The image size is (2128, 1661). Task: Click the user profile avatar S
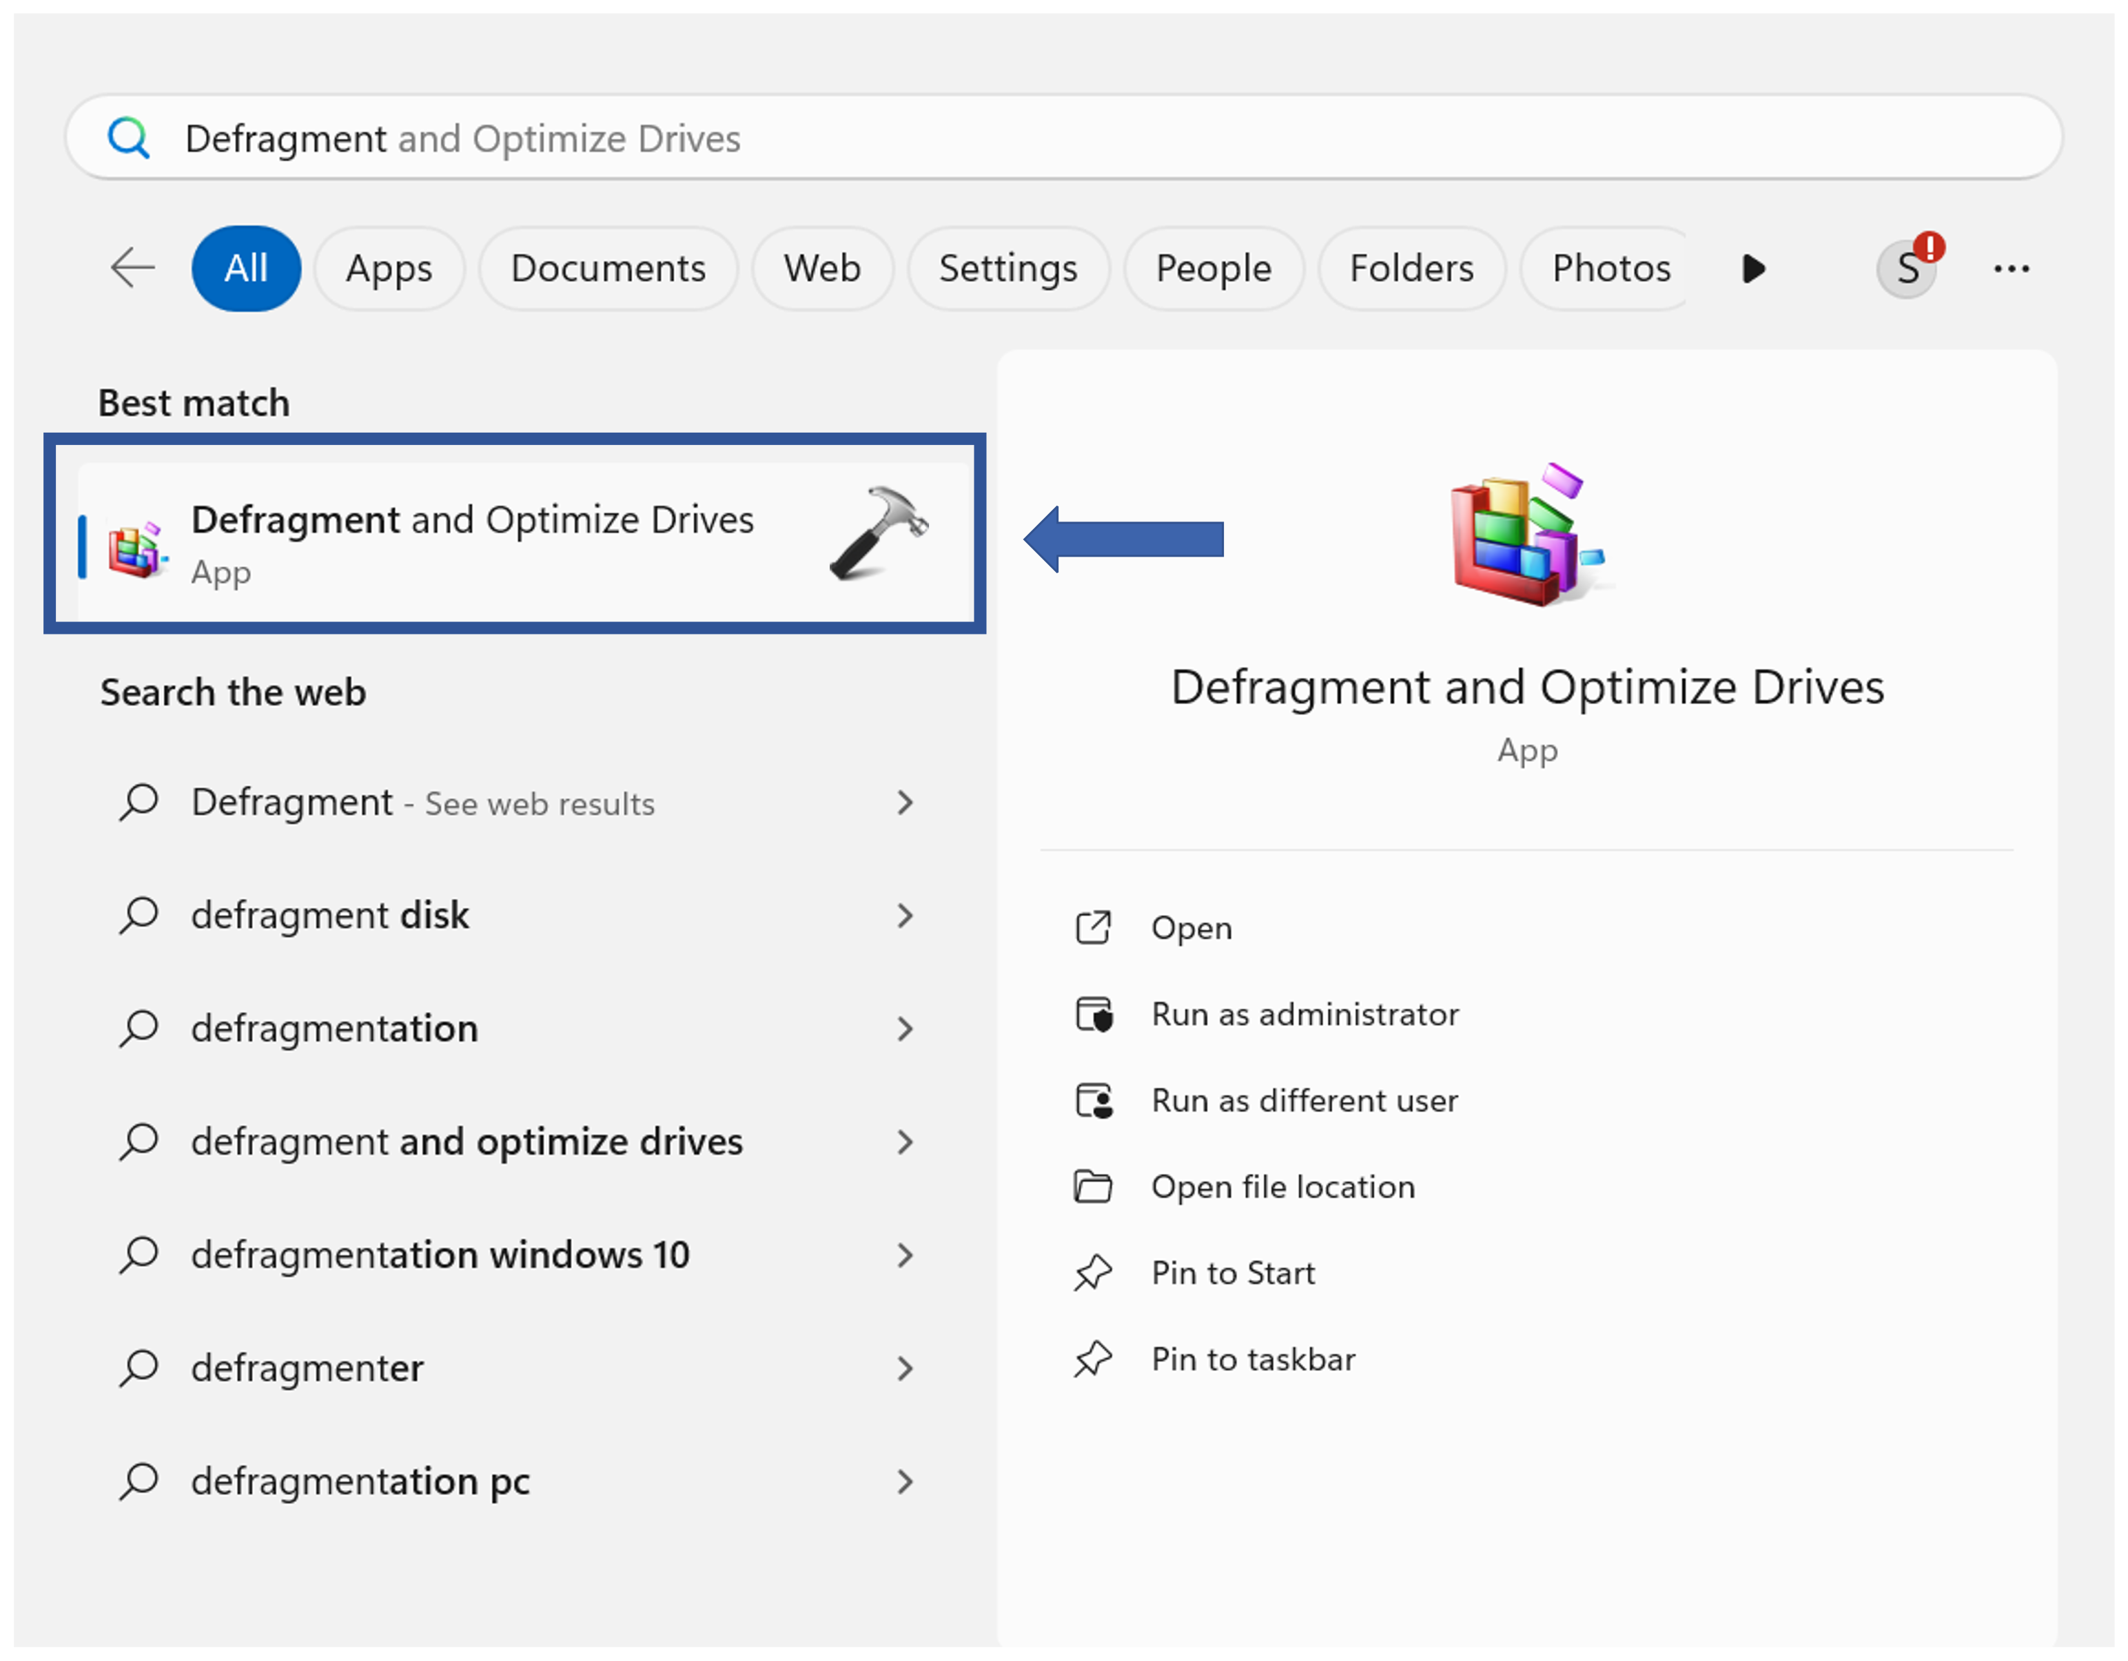pyautogui.click(x=1907, y=270)
